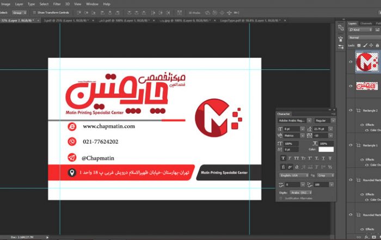Hide the Persian logotype layer
381x240 pixels.
[351, 86]
